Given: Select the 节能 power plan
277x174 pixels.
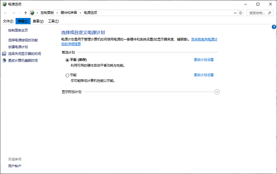Looking at the screenshot, I should click(67, 75).
